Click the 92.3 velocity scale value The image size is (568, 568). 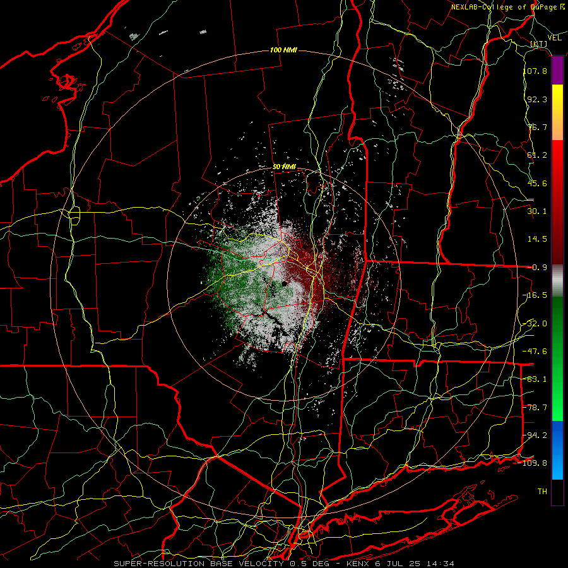click(537, 99)
